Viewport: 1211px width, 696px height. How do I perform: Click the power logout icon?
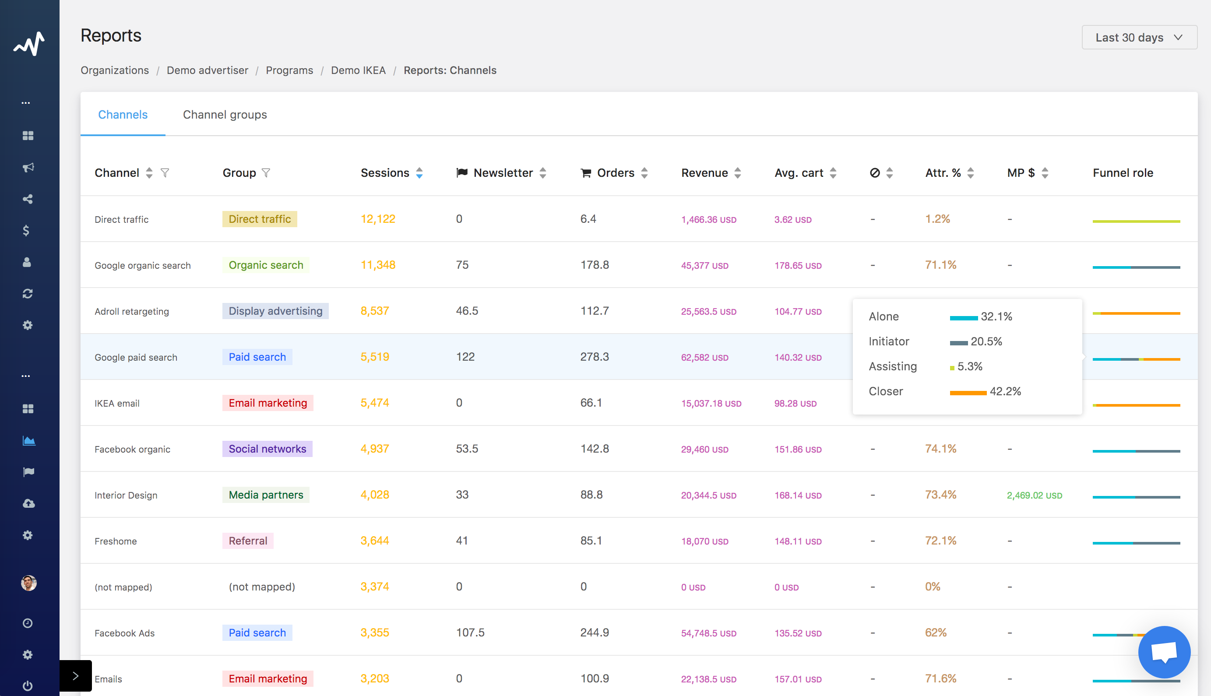[28, 685]
